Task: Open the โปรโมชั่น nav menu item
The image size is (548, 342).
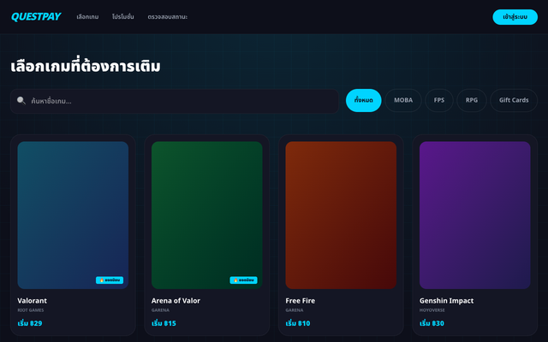Action: tap(122, 17)
